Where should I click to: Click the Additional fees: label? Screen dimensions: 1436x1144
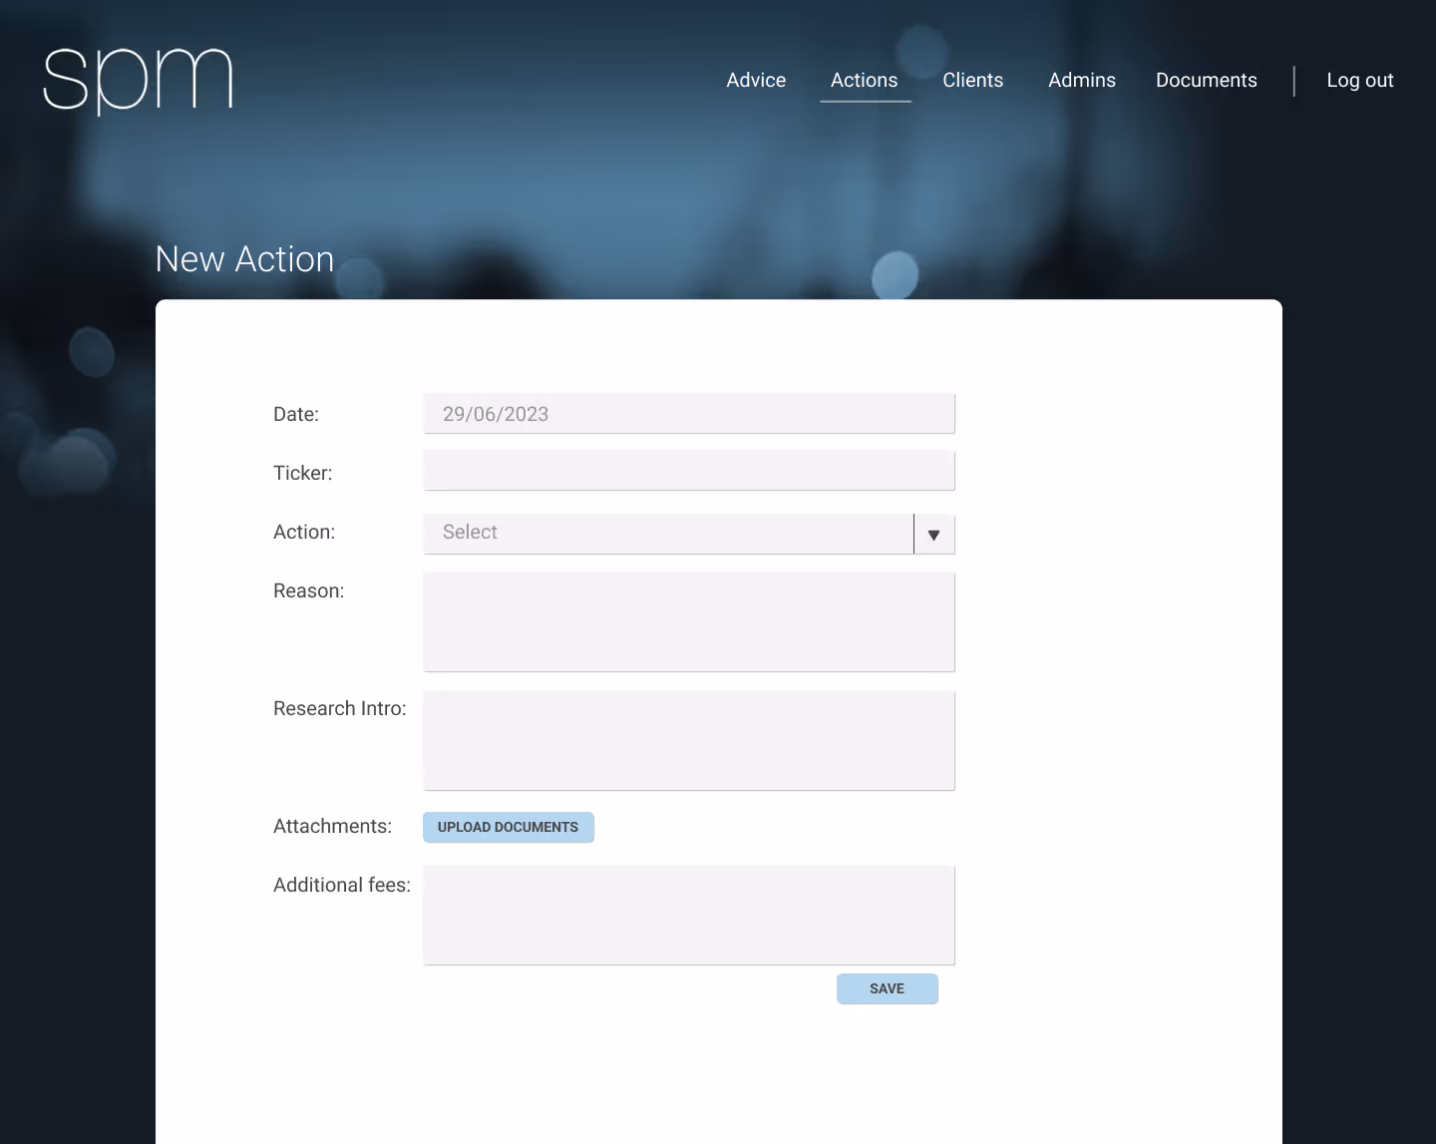(342, 885)
